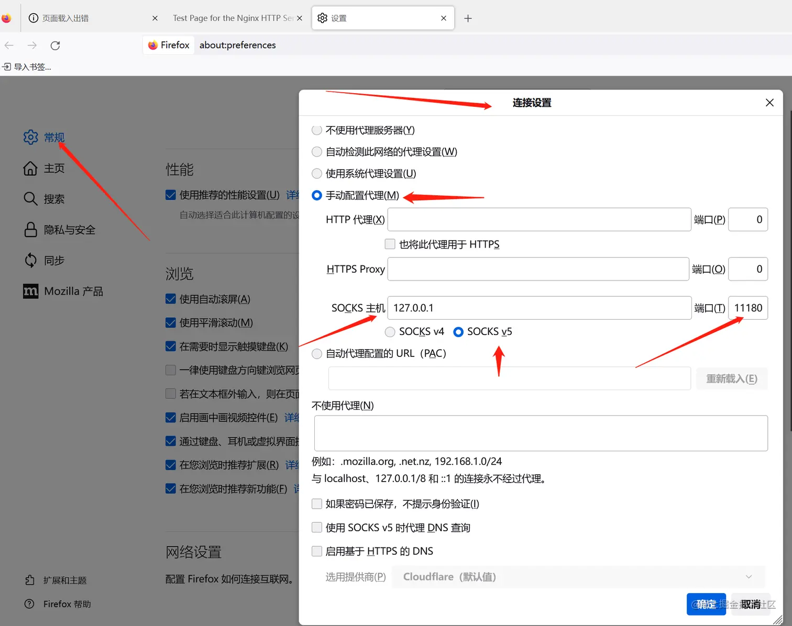Enable 使用 SOCKS v5 时代理 DNS 查询
Screen dimensions: 792x626
click(317, 528)
